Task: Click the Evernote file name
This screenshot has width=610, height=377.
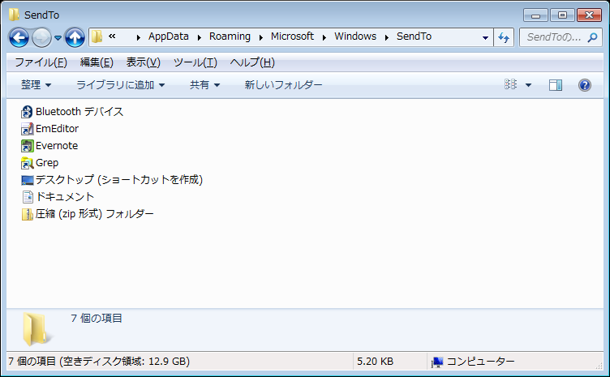Action: click(57, 146)
